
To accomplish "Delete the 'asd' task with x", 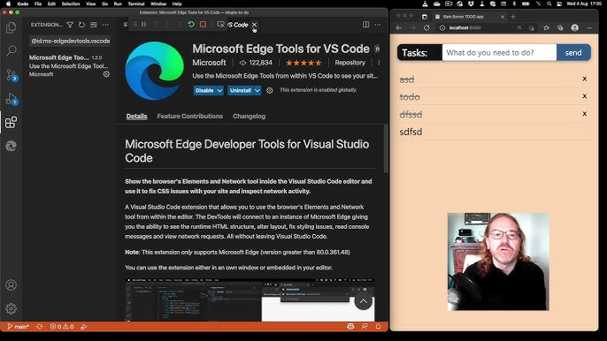I will point(585,79).
